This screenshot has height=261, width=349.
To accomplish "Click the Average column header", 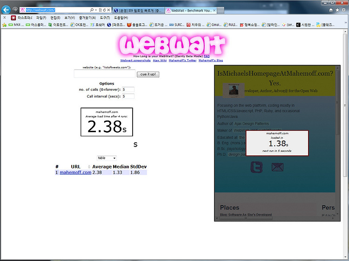I will 102,167.
